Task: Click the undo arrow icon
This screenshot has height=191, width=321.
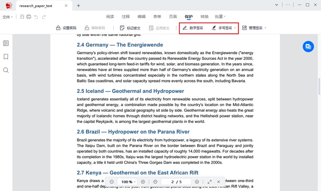Action: click(36, 17)
